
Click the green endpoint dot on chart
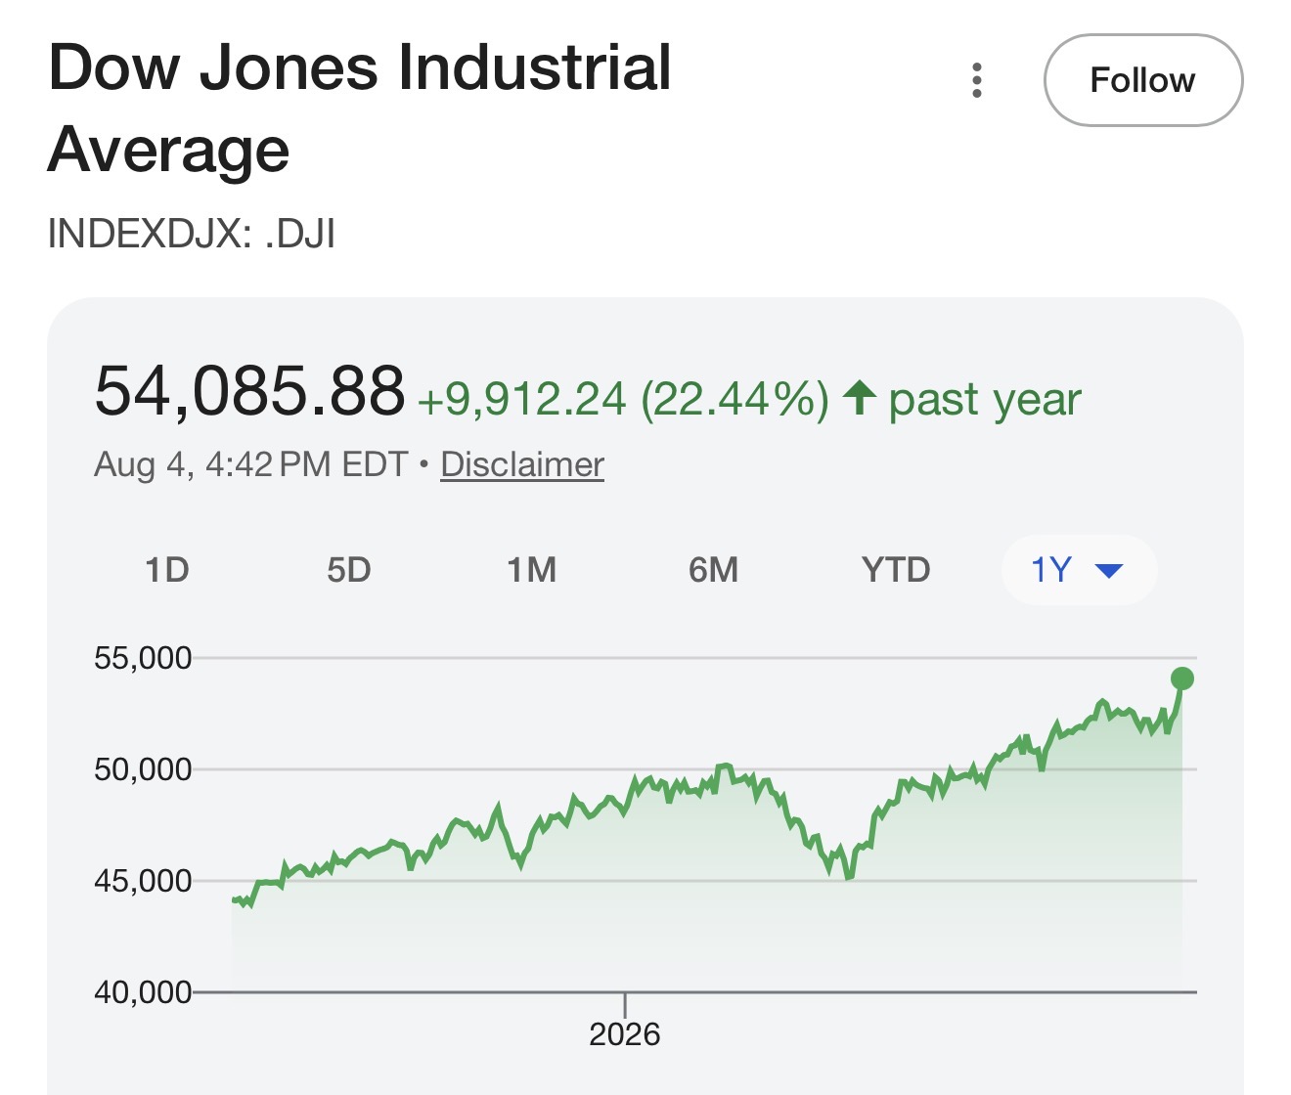click(x=1181, y=679)
